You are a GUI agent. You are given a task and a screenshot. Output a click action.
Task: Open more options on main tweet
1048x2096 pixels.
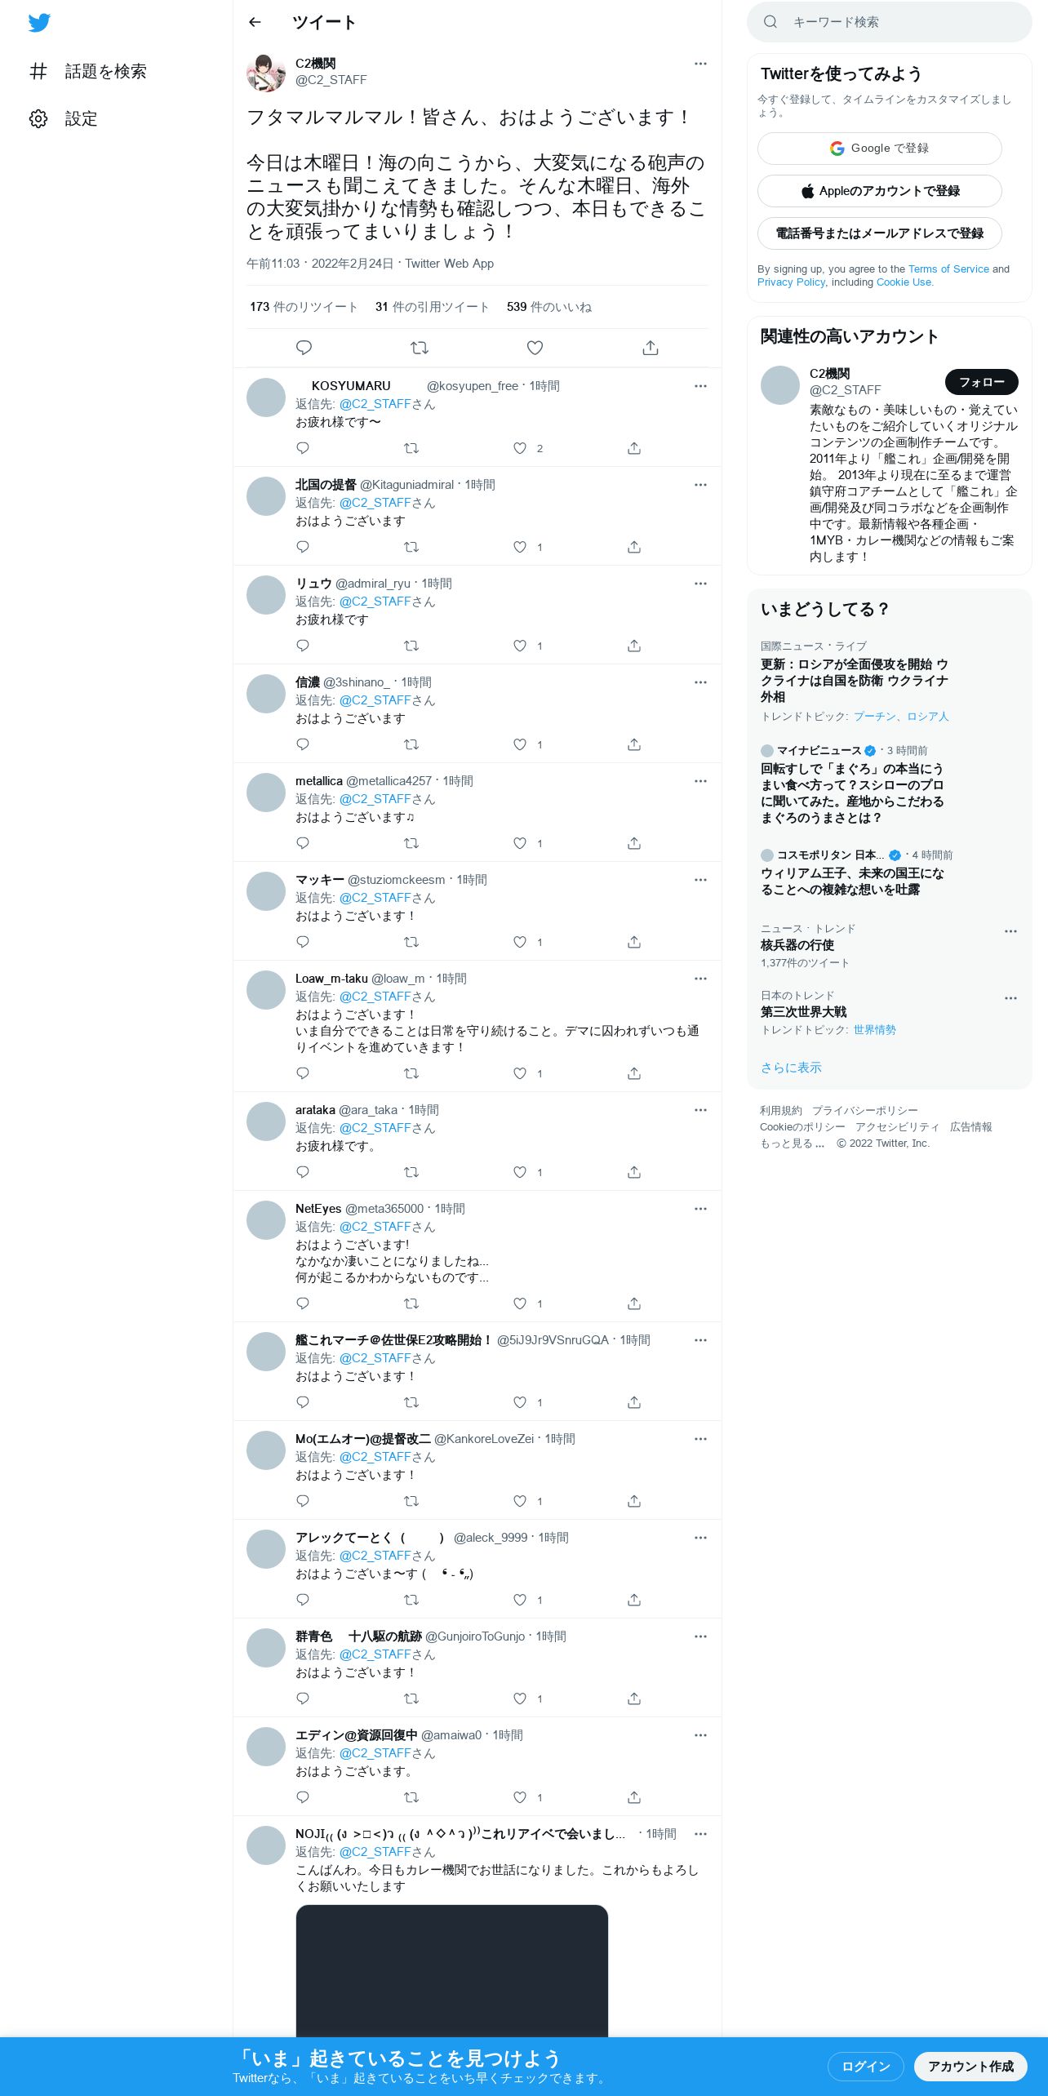click(x=700, y=64)
